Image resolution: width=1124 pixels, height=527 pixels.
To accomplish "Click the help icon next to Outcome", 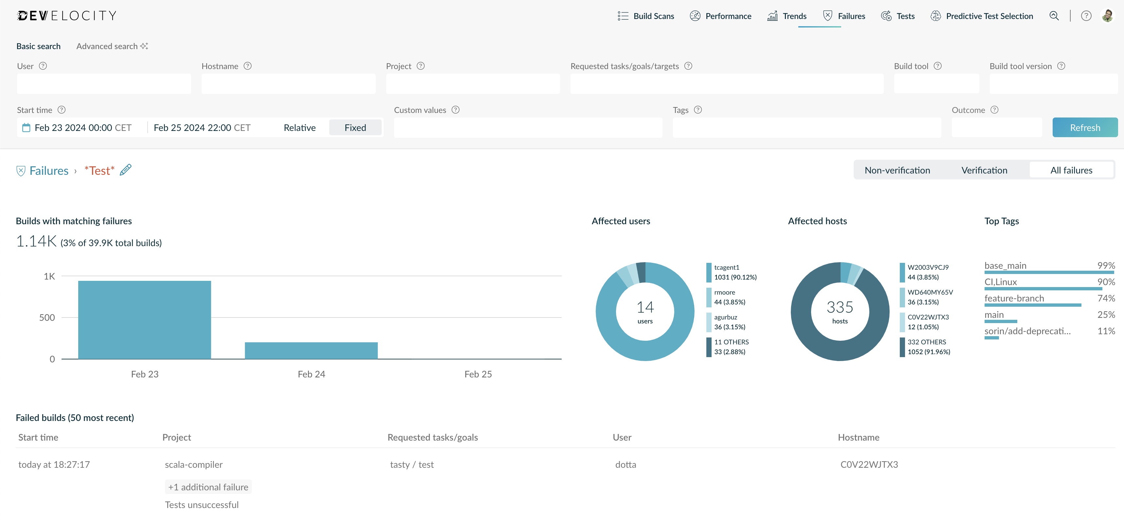I will coord(994,110).
